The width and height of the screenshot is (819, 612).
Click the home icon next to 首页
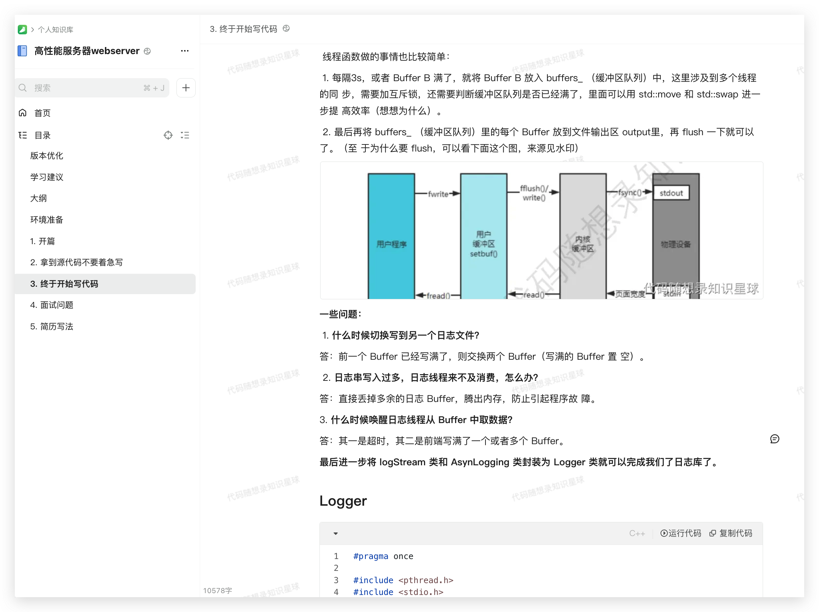[x=23, y=113]
